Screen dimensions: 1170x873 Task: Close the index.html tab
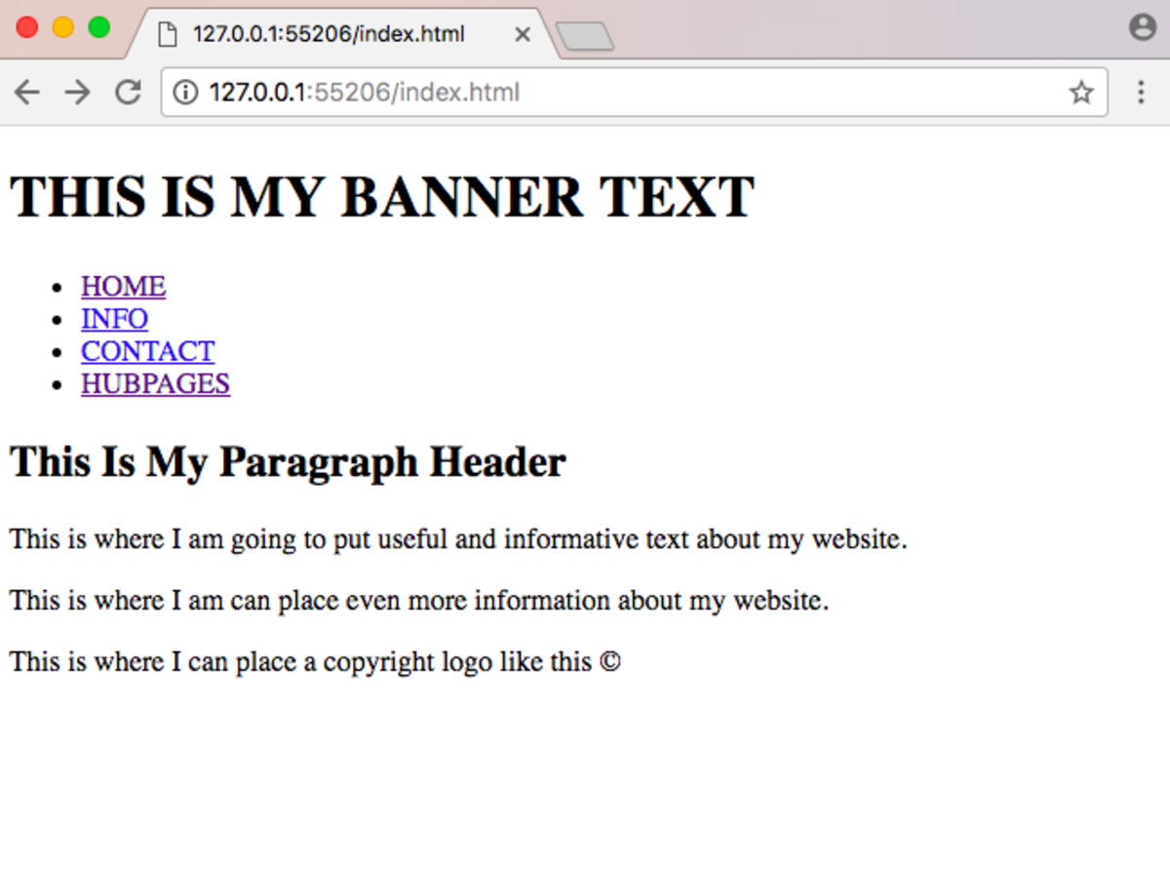coord(522,35)
